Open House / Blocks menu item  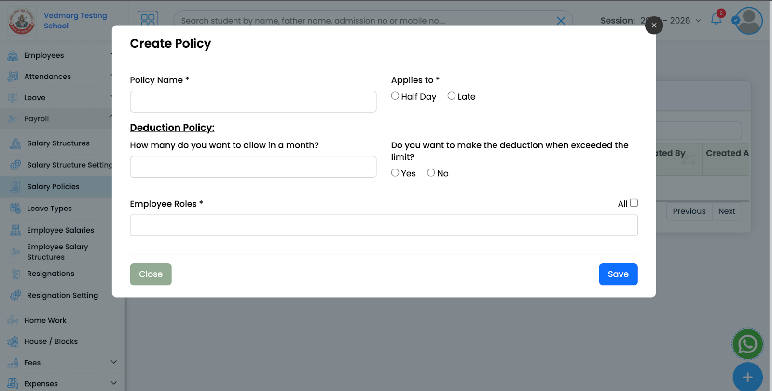51,341
